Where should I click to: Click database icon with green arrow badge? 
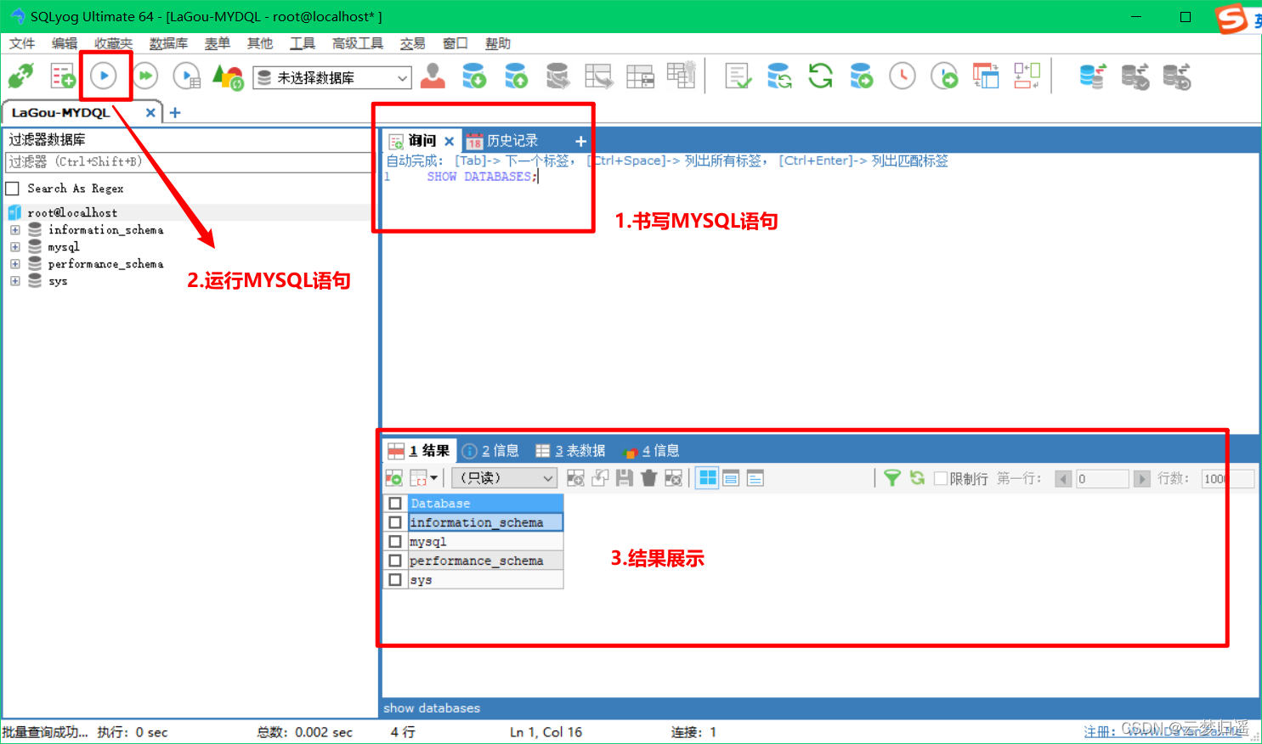[862, 76]
